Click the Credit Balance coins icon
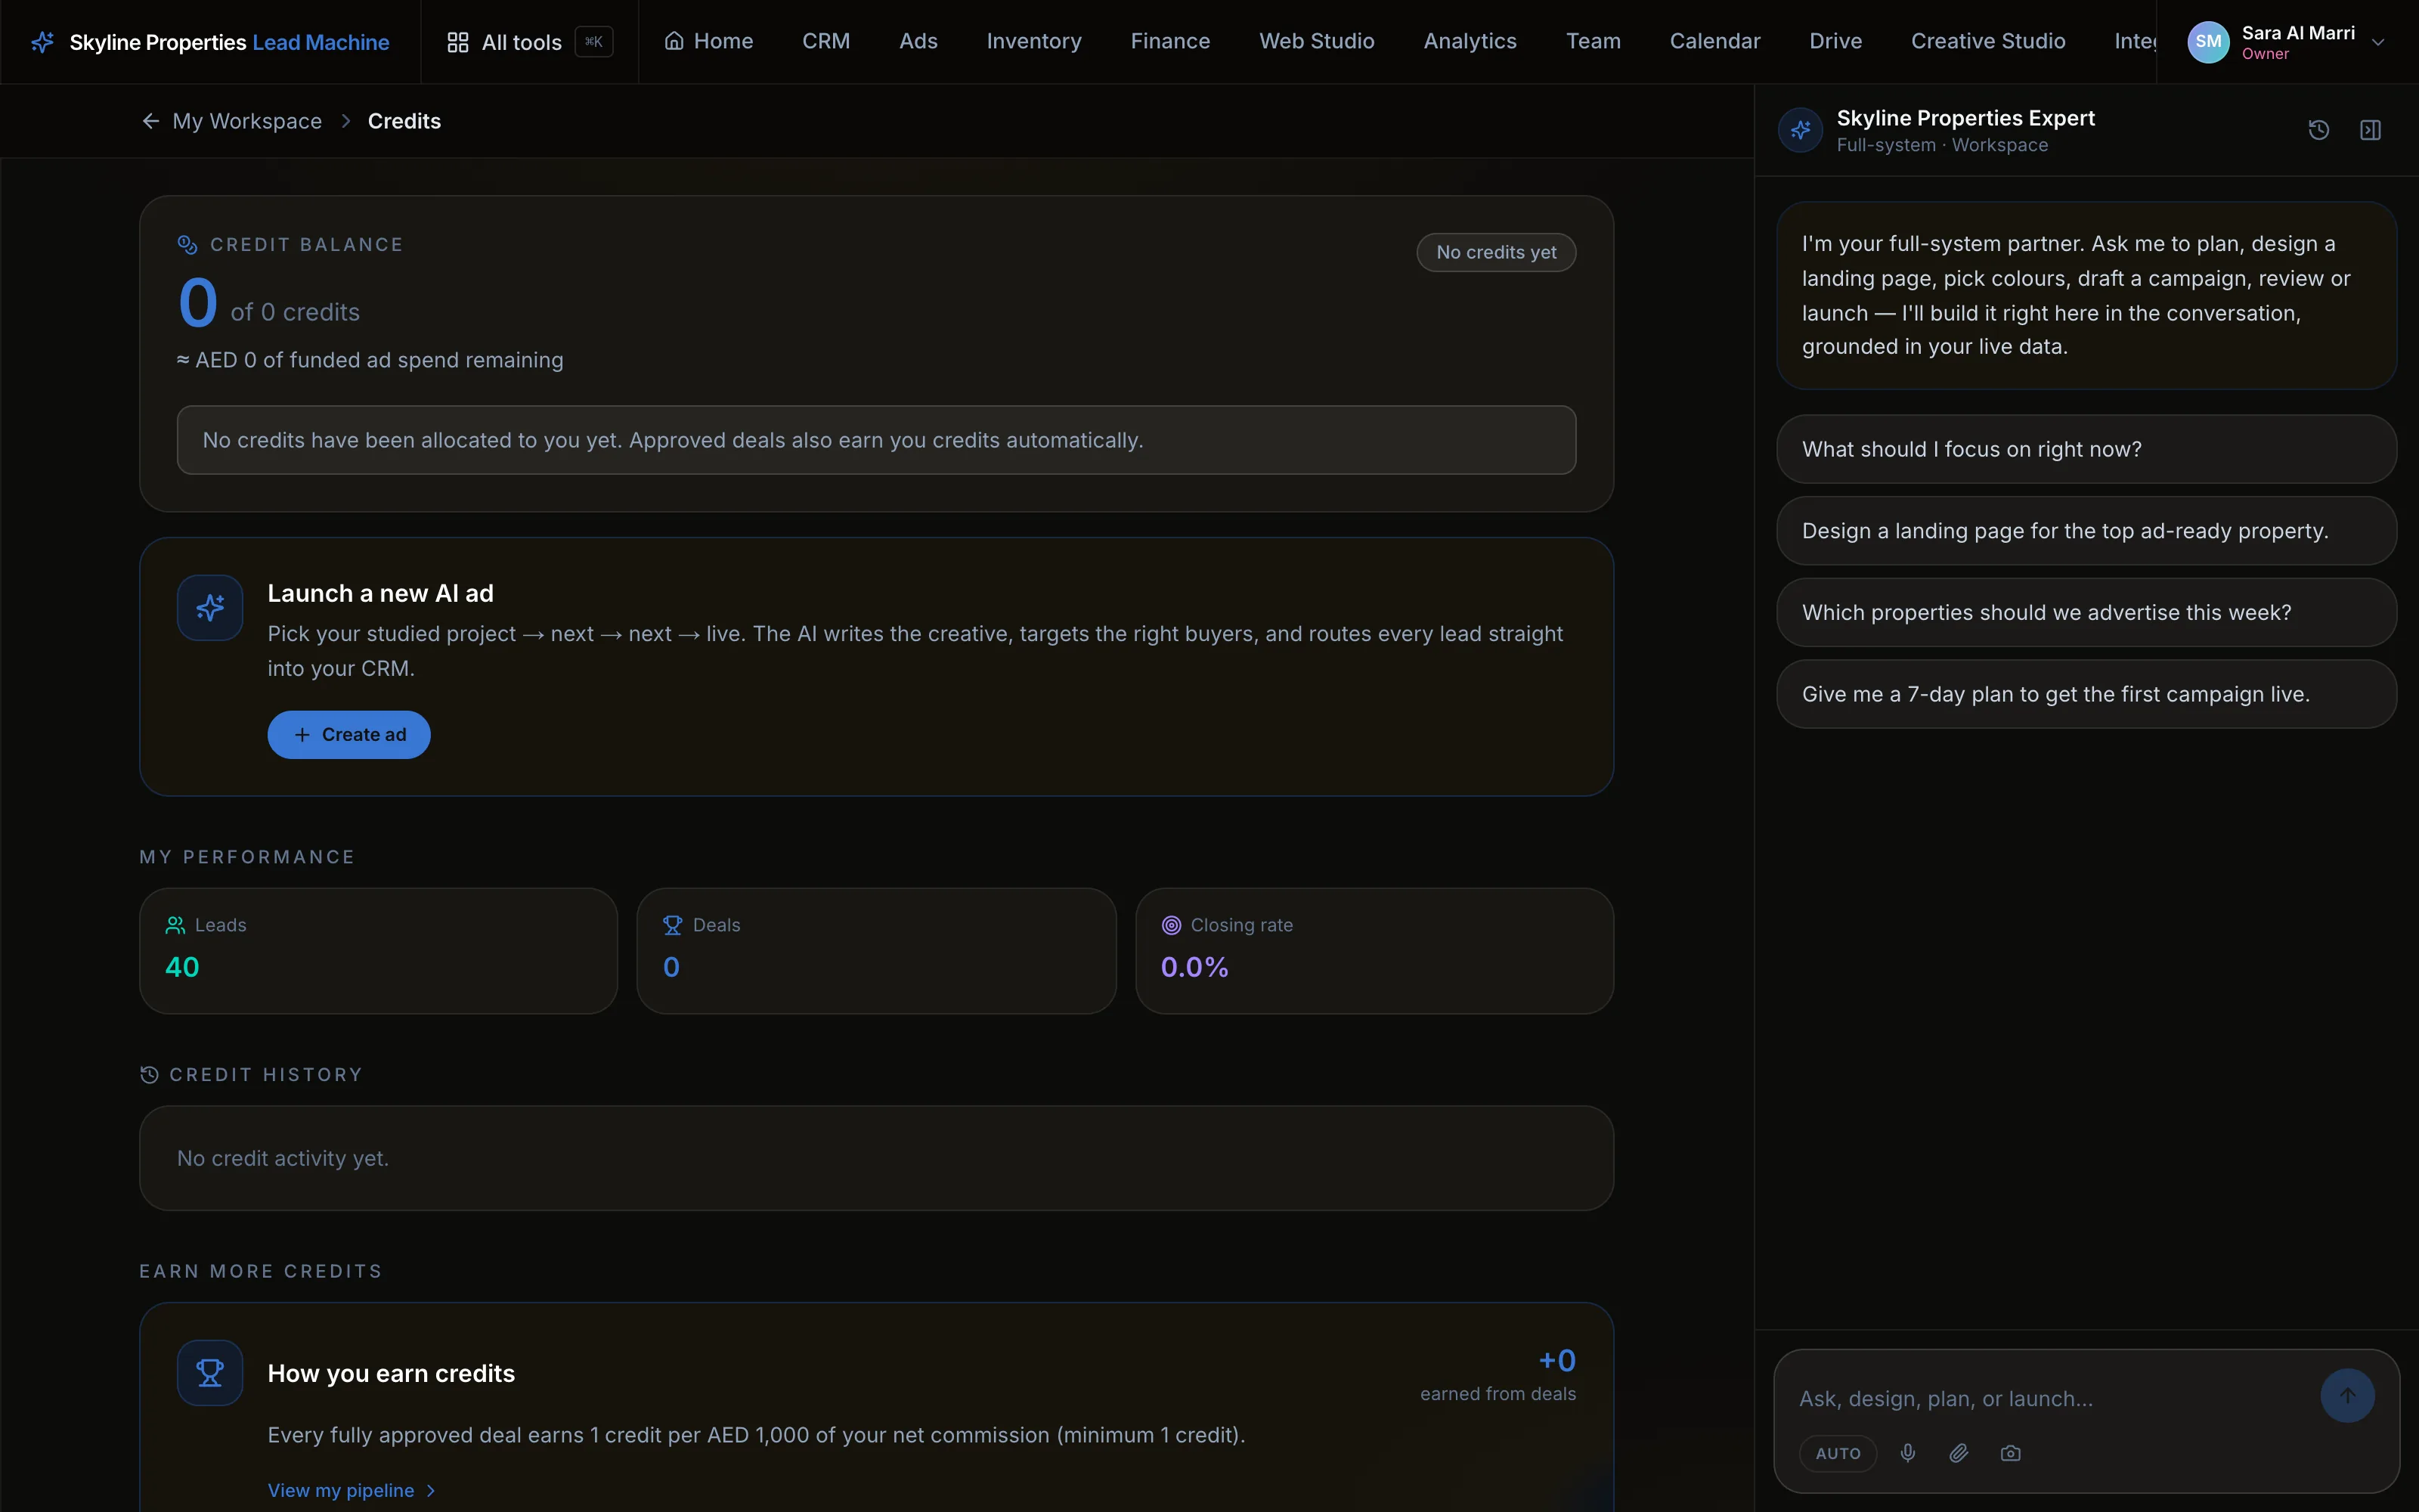The width and height of the screenshot is (2419, 1512). click(187, 245)
